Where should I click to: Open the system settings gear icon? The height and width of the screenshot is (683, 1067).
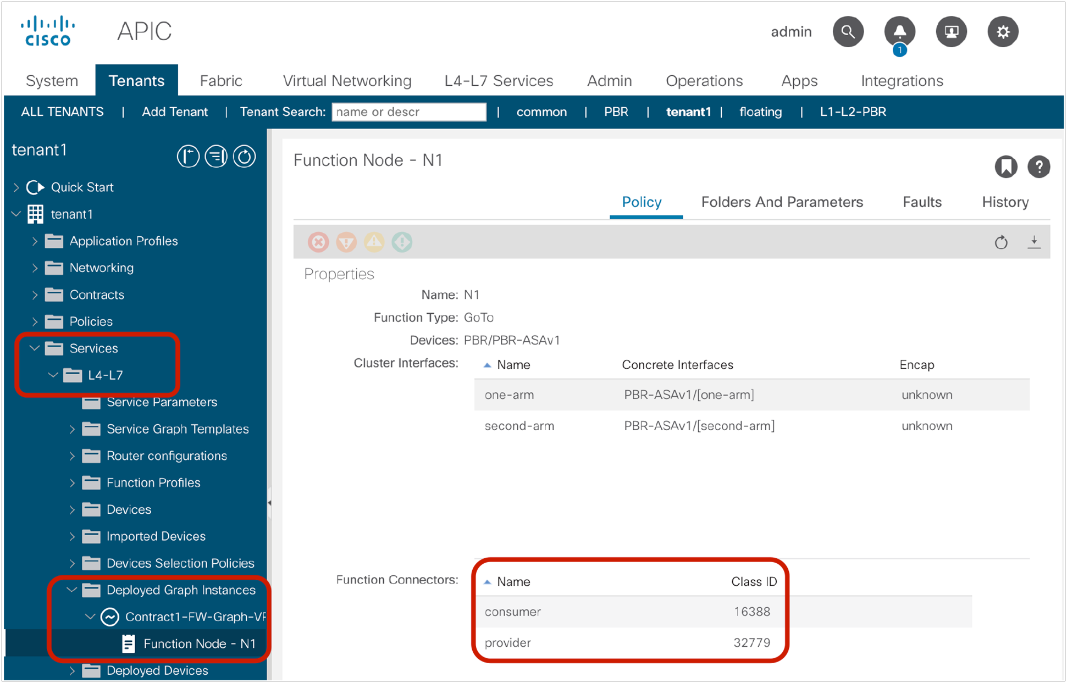[1003, 32]
